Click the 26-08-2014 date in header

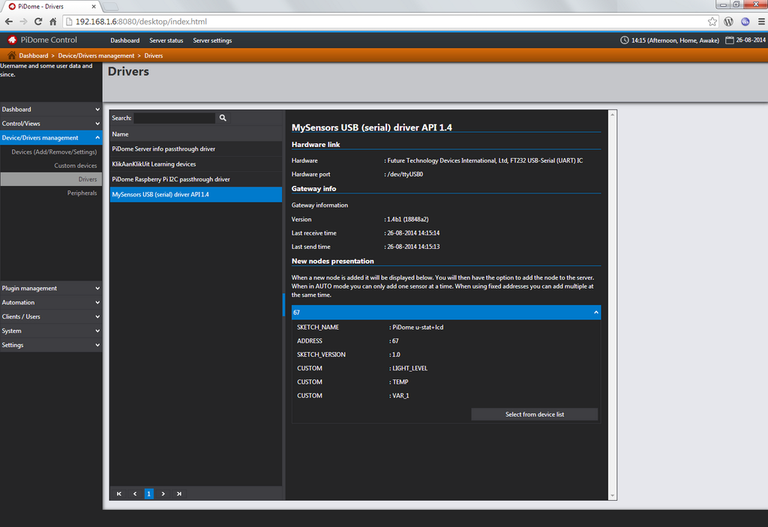(x=750, y=40)
